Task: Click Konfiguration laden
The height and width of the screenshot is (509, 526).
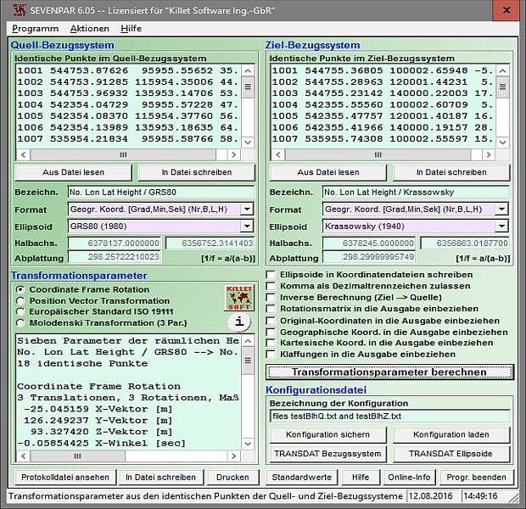Action: point(451,435)
